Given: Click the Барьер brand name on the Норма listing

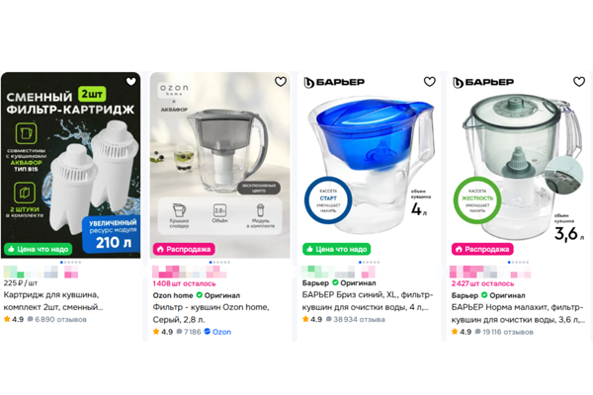Looking at the screenshot, I should pos(465,295).
